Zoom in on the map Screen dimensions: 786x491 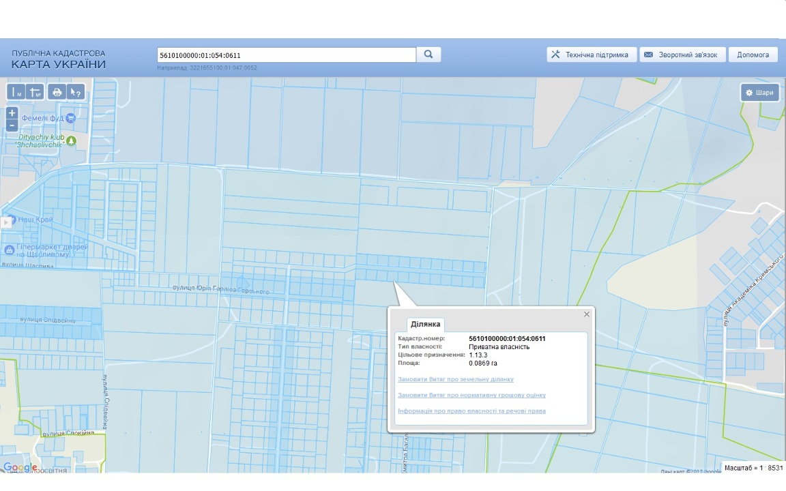click(x=12, y=113)
